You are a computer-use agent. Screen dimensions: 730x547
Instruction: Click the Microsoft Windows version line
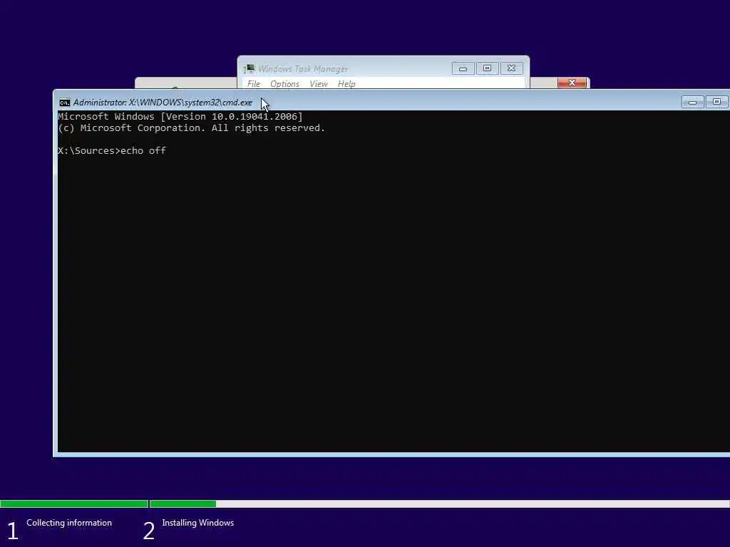[x=180, y=116]
